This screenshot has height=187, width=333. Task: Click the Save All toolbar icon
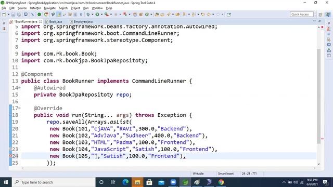pyautogui.click(x=19, y=15)
